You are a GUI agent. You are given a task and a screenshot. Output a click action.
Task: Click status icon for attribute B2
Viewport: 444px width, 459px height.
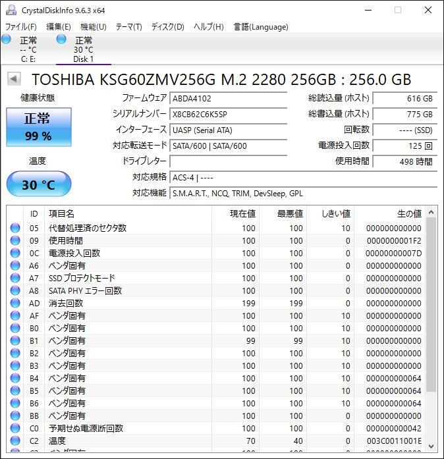tap(15, 353)
